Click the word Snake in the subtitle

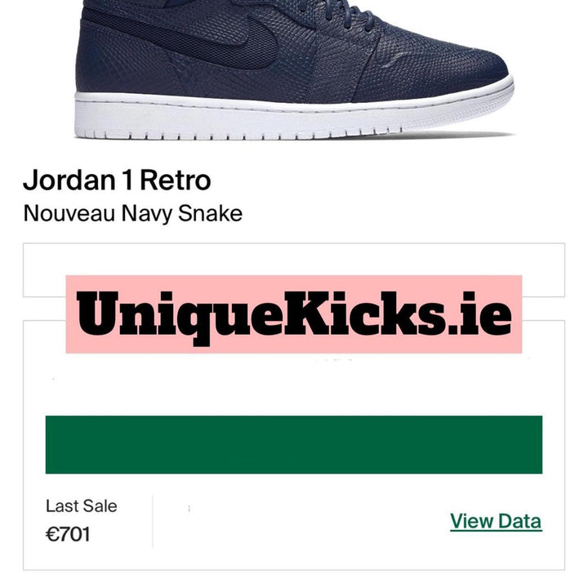(x=210, y=214)
